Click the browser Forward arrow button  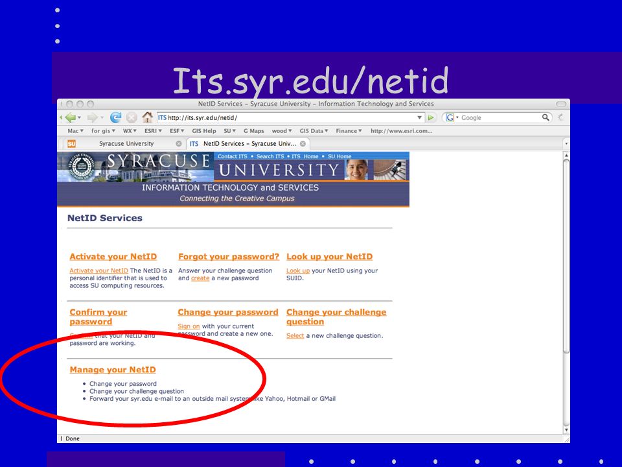click(x=92, y=117)
